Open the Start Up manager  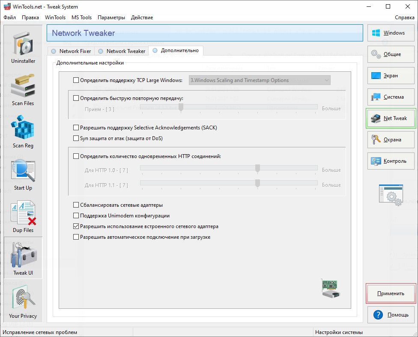point(23,173)
